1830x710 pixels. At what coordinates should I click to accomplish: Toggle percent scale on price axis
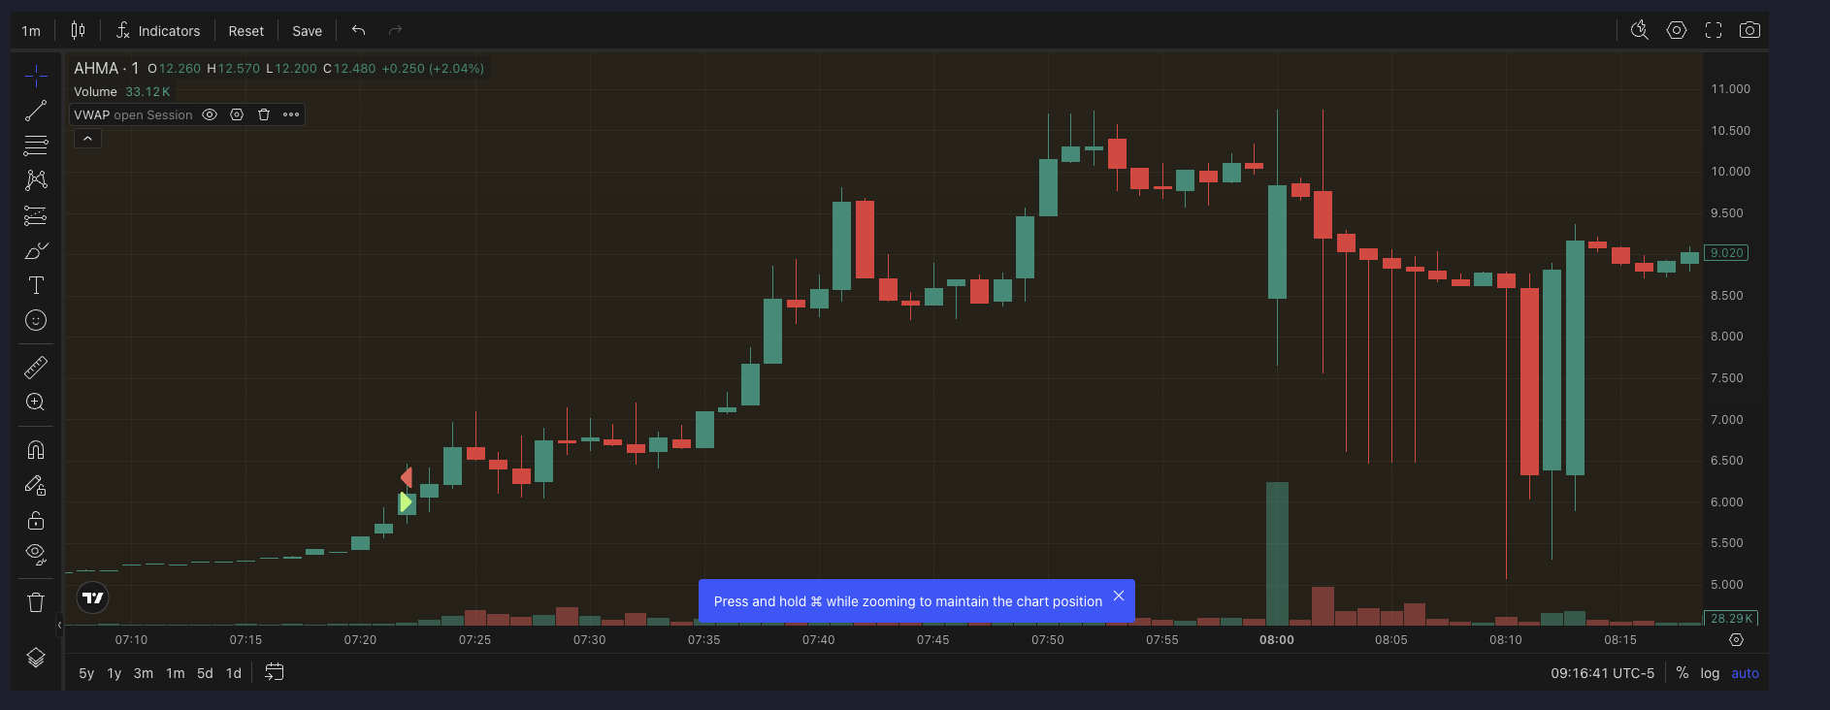1683,673
